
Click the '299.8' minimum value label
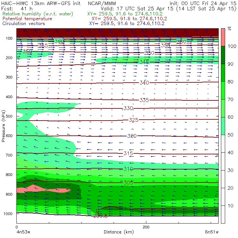(x=100, y=216)
